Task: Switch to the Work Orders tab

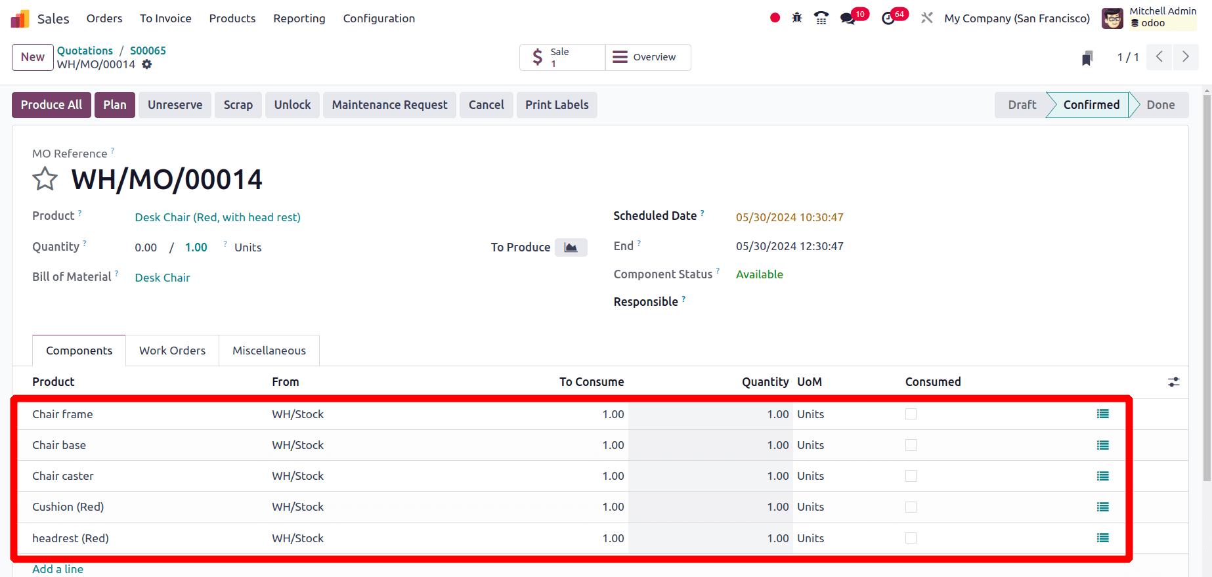Action: 172,351
